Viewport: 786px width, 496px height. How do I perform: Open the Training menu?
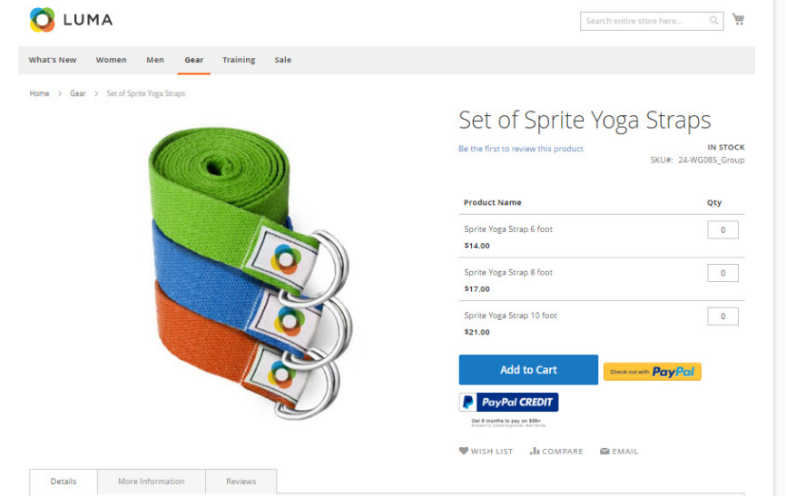click(239, 60)
